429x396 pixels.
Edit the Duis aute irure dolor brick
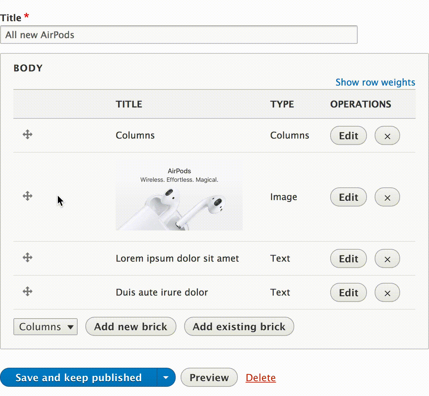click(x=348, y=293)
